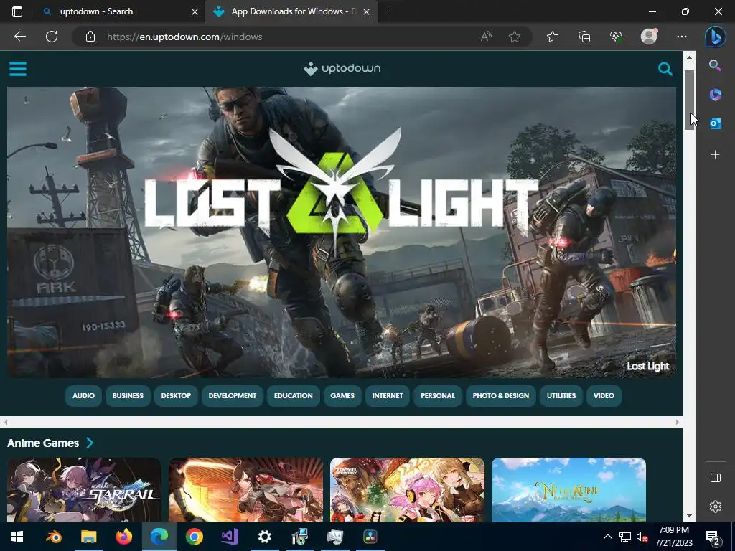The width and height of the screenshot is (735, 551).
Task: Add a sidebar app with plus icon
Action: tap(715, 154)
